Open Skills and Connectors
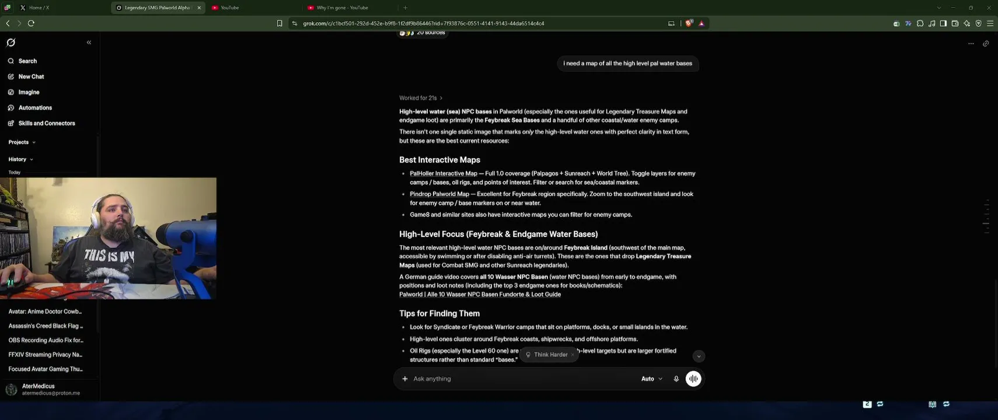Viewport: 998px width, 420px height. 47,124
